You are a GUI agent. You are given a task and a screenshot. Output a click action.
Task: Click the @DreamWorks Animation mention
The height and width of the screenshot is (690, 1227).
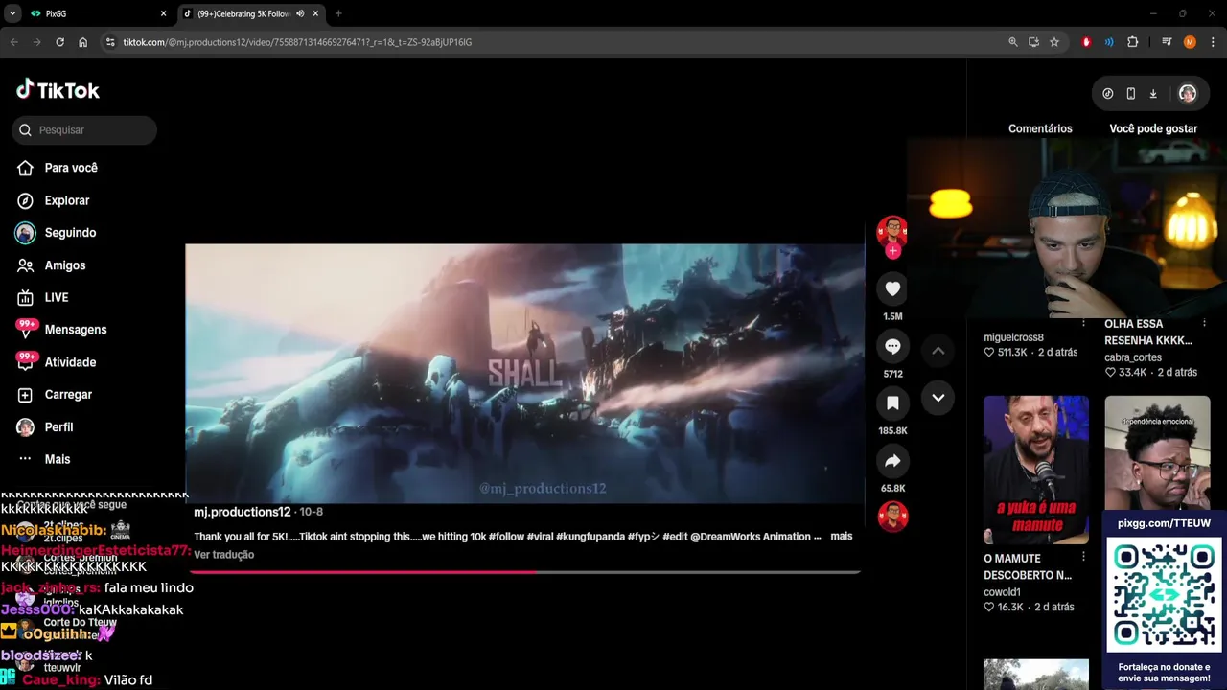(751, 537)
